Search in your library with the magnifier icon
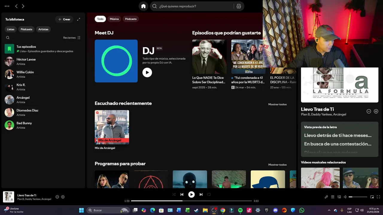The image size is (383, 215). (x=8, y=38)
